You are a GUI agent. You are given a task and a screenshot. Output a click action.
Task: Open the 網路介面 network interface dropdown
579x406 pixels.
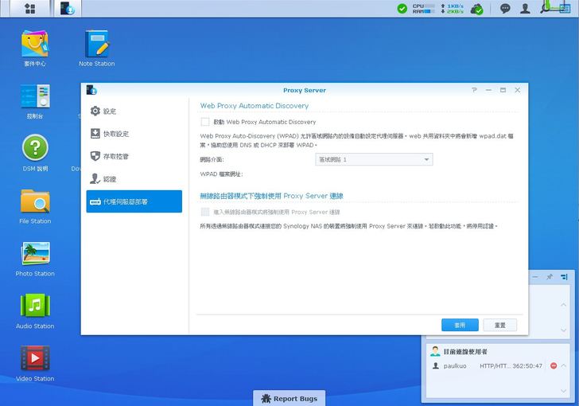click(374, 159)
